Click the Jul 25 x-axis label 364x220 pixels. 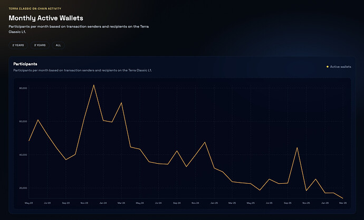coord(269,202)
